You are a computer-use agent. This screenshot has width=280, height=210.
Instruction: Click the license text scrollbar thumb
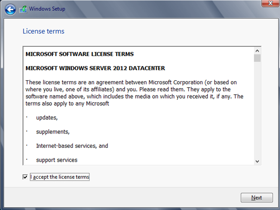tap(257, 58)
